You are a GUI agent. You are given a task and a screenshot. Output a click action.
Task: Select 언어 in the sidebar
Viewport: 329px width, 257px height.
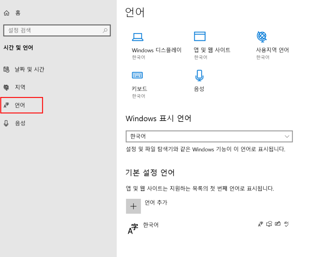(x=21, y=105)
